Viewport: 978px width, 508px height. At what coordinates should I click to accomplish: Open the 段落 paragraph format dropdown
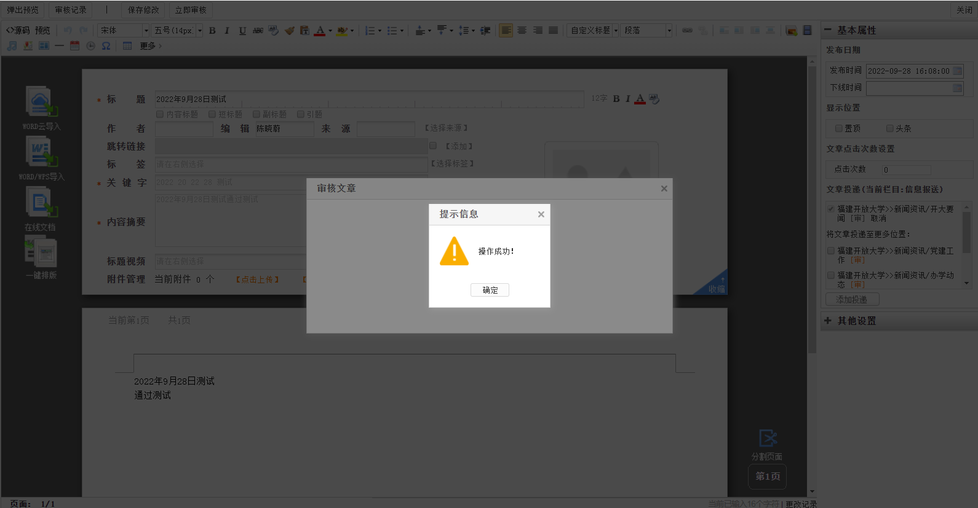pos(669,30)
